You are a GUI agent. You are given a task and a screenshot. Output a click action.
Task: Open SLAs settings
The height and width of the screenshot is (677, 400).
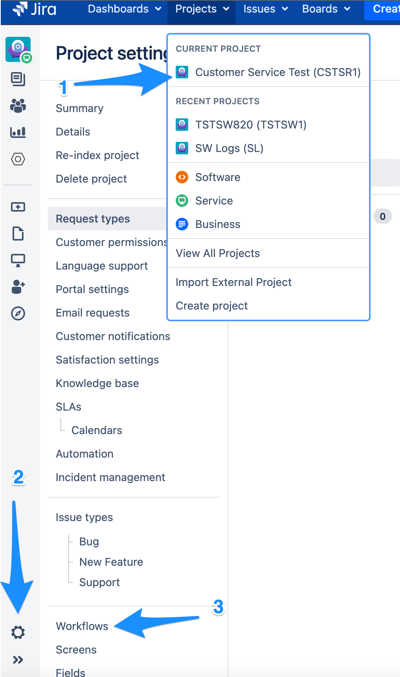point(68,407)
